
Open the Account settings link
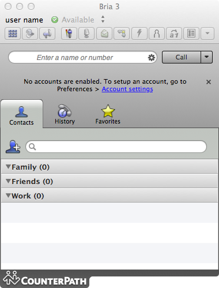[127, 89]
